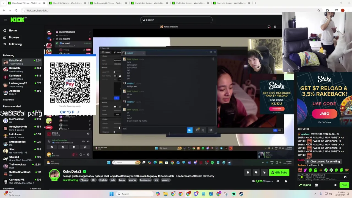Image resolution: width=352 pixels, height=198 pixels.
Task: Click the sparkle subscribe icon button
Action: pyautogui.click(x=264, y=172)
